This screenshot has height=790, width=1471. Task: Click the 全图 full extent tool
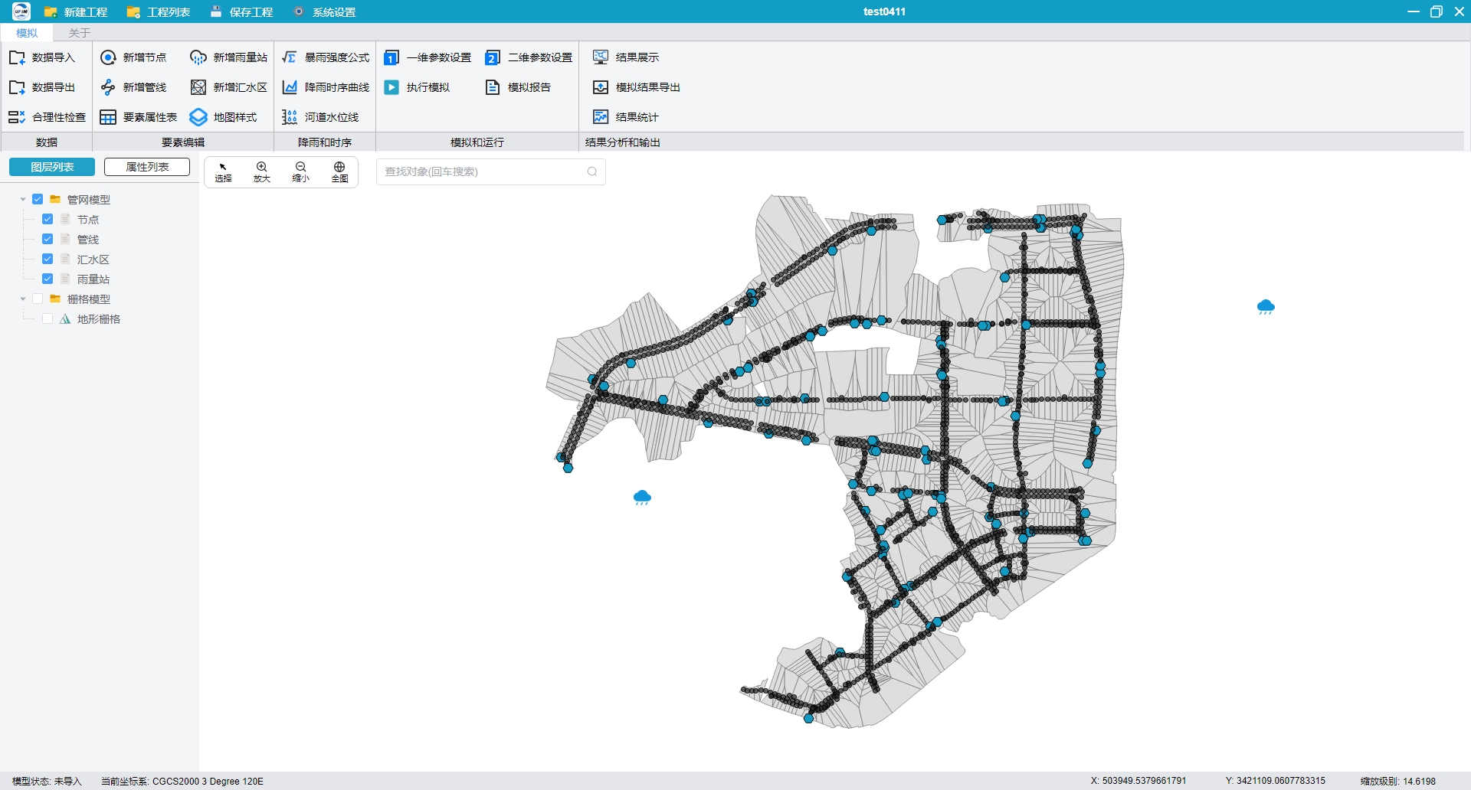(339, 171)
